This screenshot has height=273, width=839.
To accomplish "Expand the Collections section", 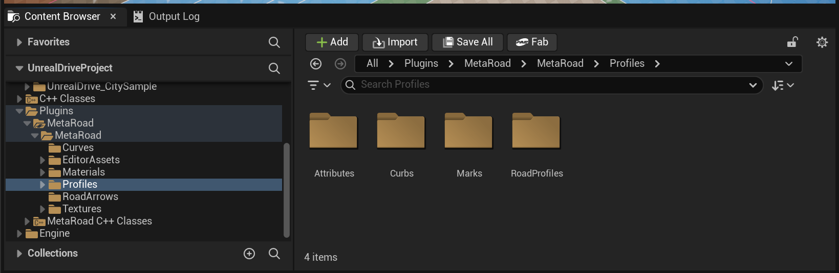I will [x=19, y=254].
